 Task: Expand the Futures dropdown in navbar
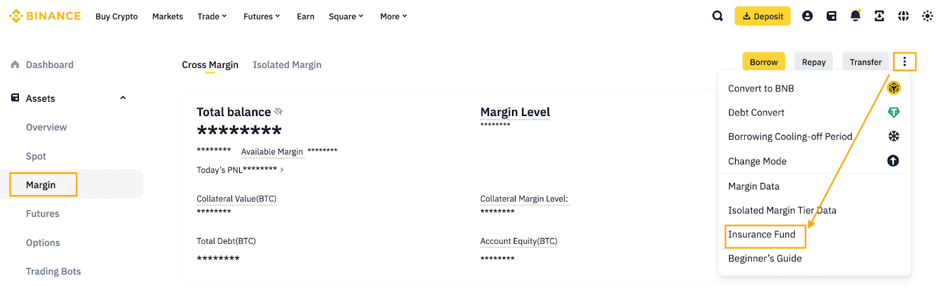click(x=262, y=17)
